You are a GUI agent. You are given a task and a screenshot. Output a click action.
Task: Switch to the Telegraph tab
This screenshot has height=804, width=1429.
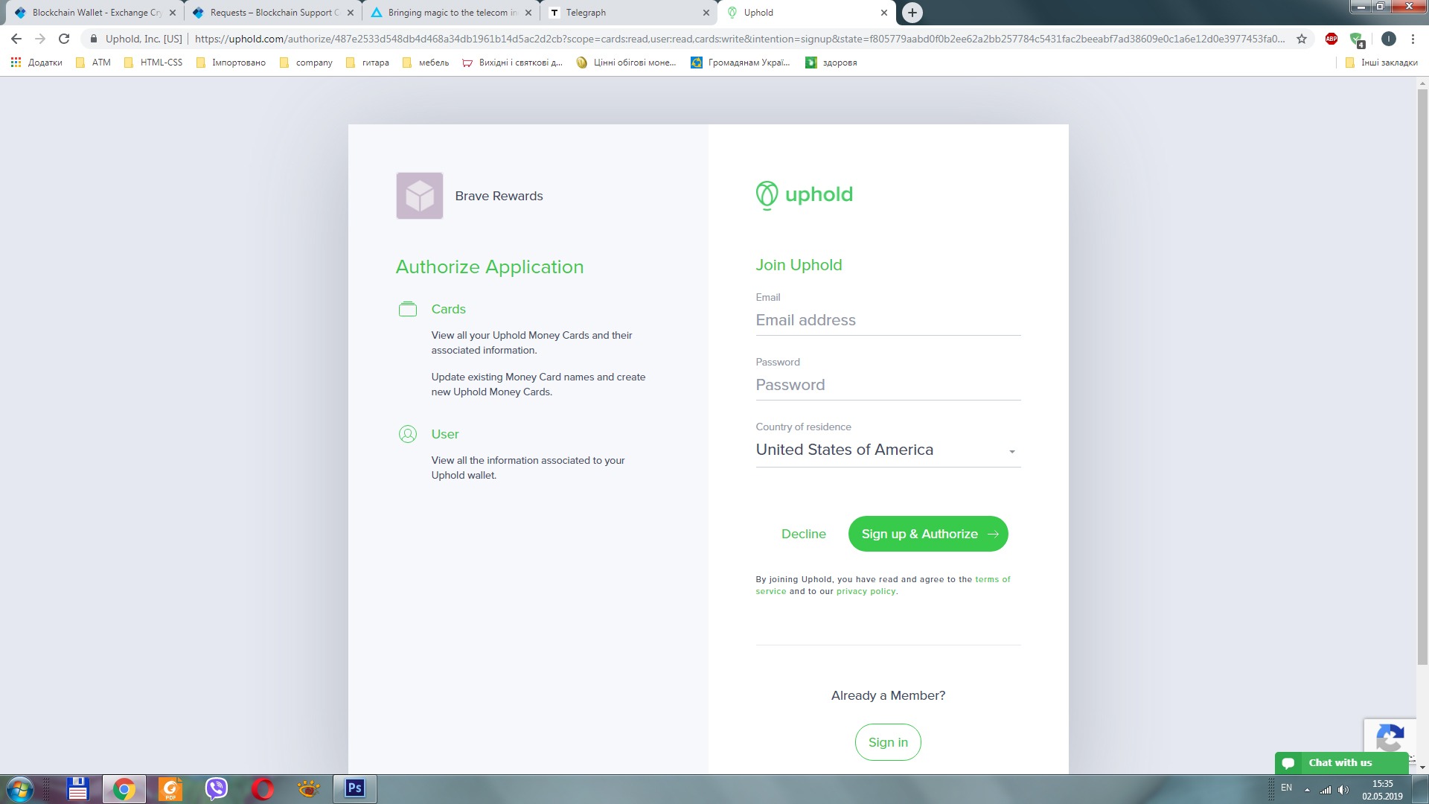(x=625, y=13)
